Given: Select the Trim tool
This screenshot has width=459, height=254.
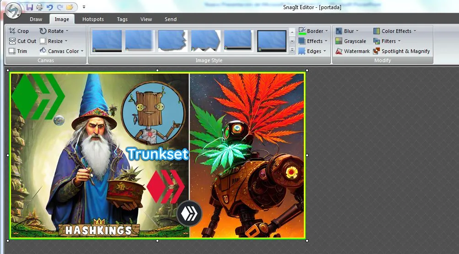Looking at the screenshot, I should pos(18,51).
